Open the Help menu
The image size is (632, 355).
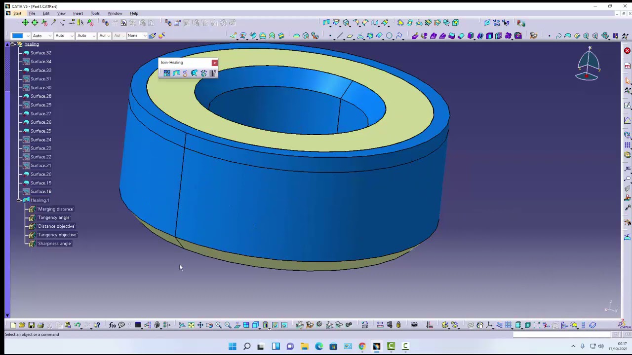click(x=134, y=13)
